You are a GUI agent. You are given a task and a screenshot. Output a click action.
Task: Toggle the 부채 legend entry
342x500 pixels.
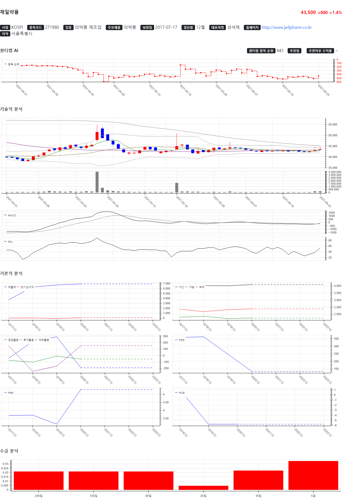(x=200, y=287)
